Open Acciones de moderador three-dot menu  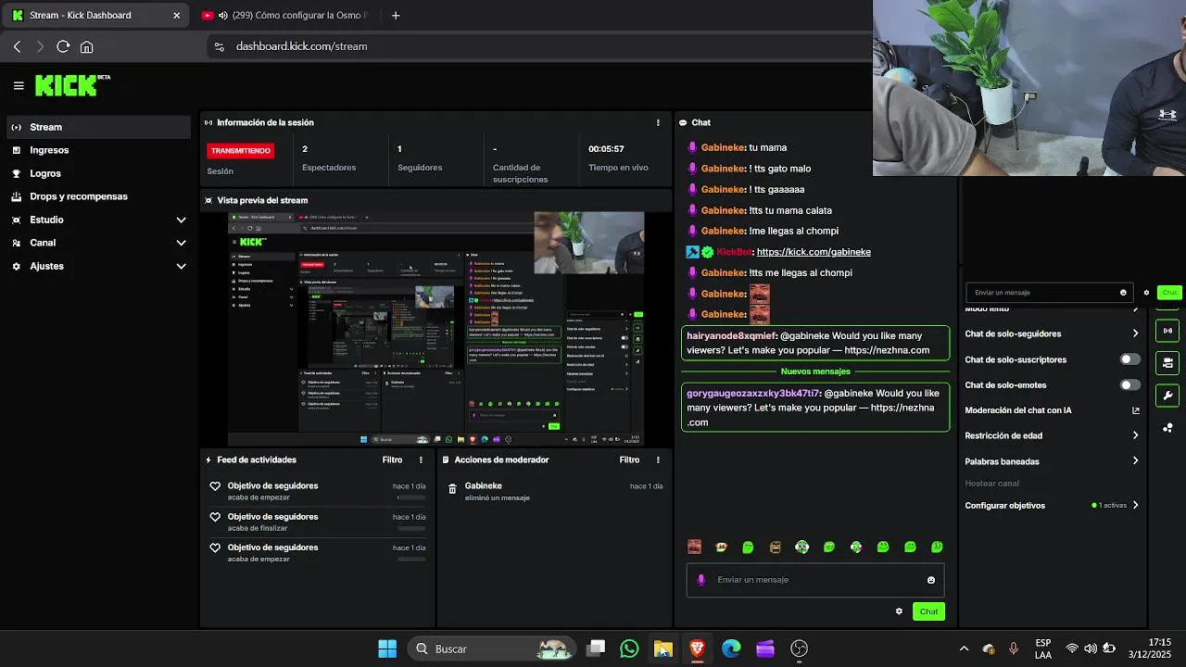click(x=658, y=459)
